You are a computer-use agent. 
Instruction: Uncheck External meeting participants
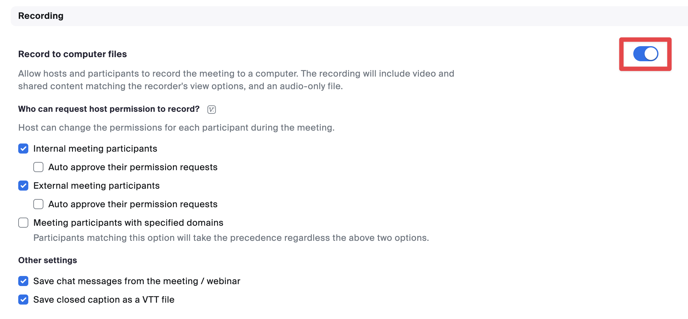tap(23, 186)
